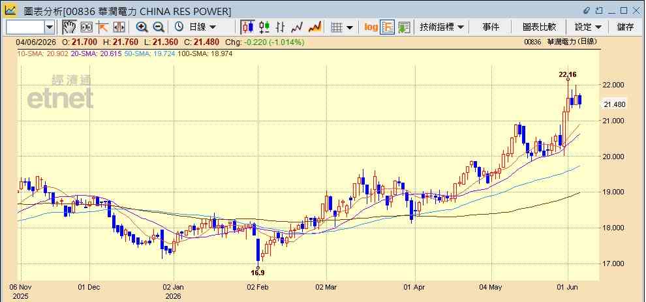The width and height of the screenshot is (646, 302).
Task: Click the stock code input field
Action: (25, 27)
